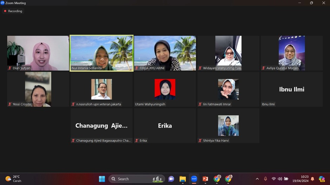330x185 pixels.
Task: Select the Nur Intania Sofianita video tile
Action: (101, 53)
